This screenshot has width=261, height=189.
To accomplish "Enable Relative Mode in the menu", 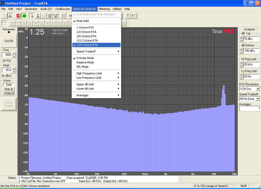I will 96,62.
